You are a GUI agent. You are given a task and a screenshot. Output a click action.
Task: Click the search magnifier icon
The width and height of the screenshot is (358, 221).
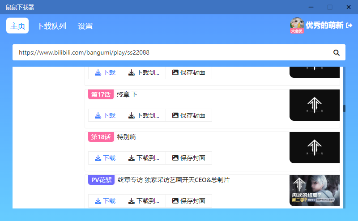337,52
